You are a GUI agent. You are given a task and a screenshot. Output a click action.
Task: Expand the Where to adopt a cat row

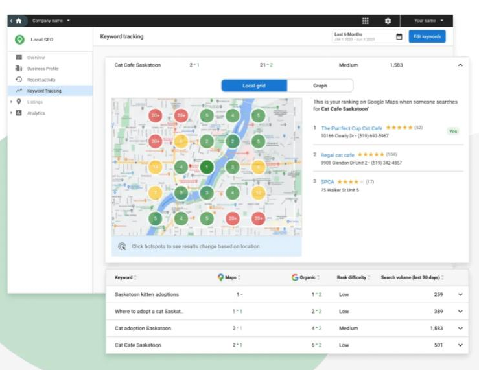pos(460,312)
